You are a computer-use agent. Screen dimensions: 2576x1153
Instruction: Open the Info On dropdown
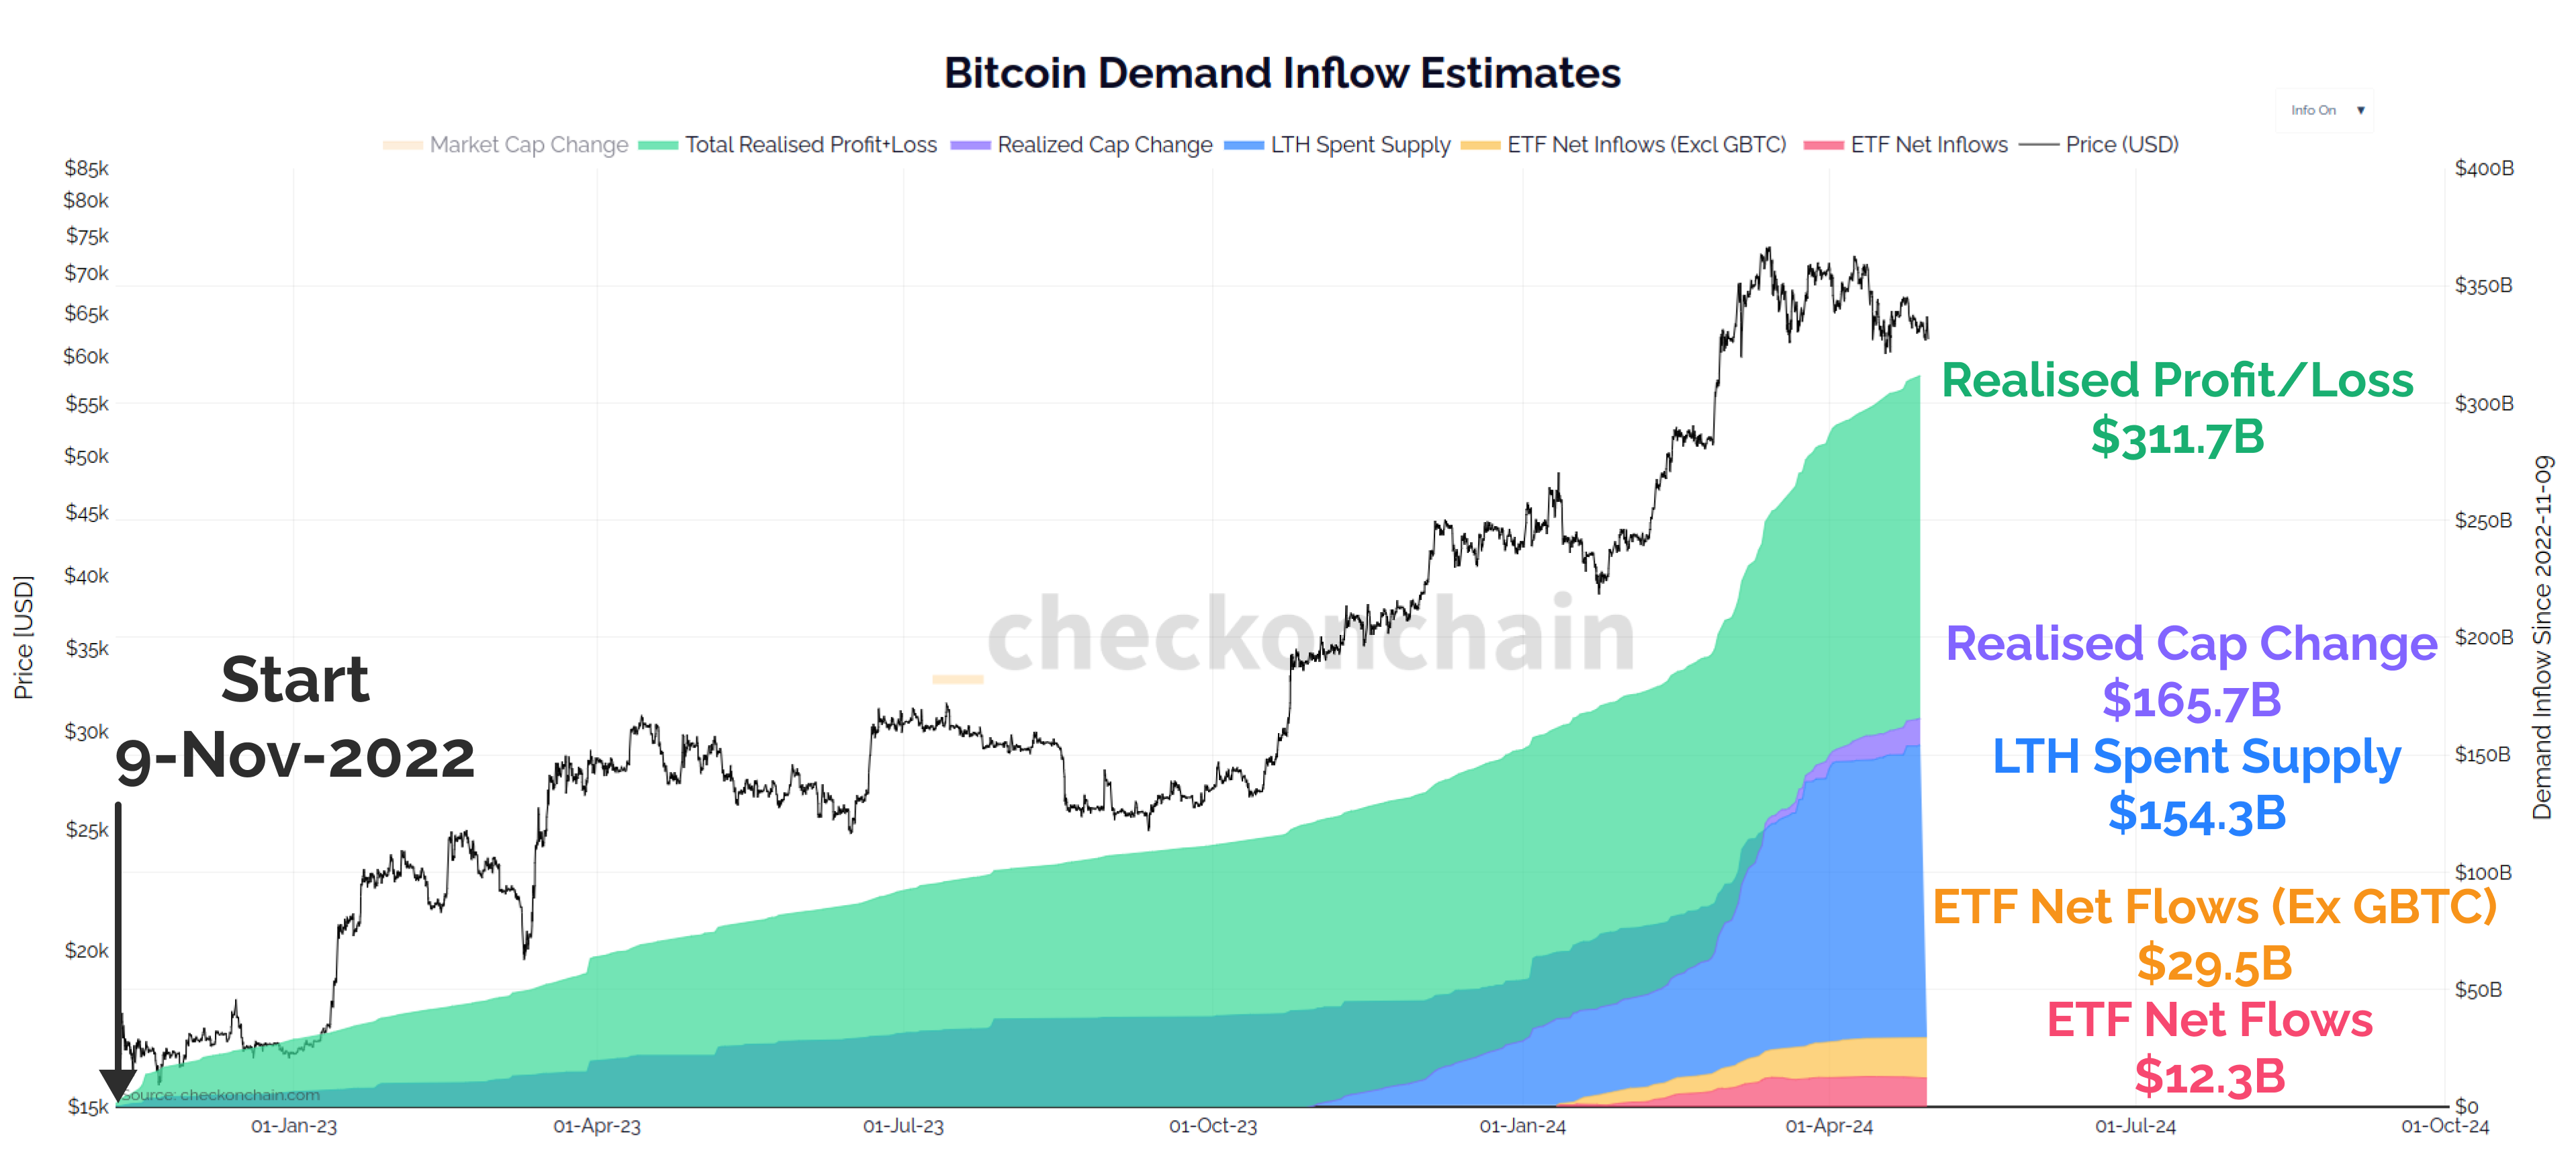[x=2325, y=110]
